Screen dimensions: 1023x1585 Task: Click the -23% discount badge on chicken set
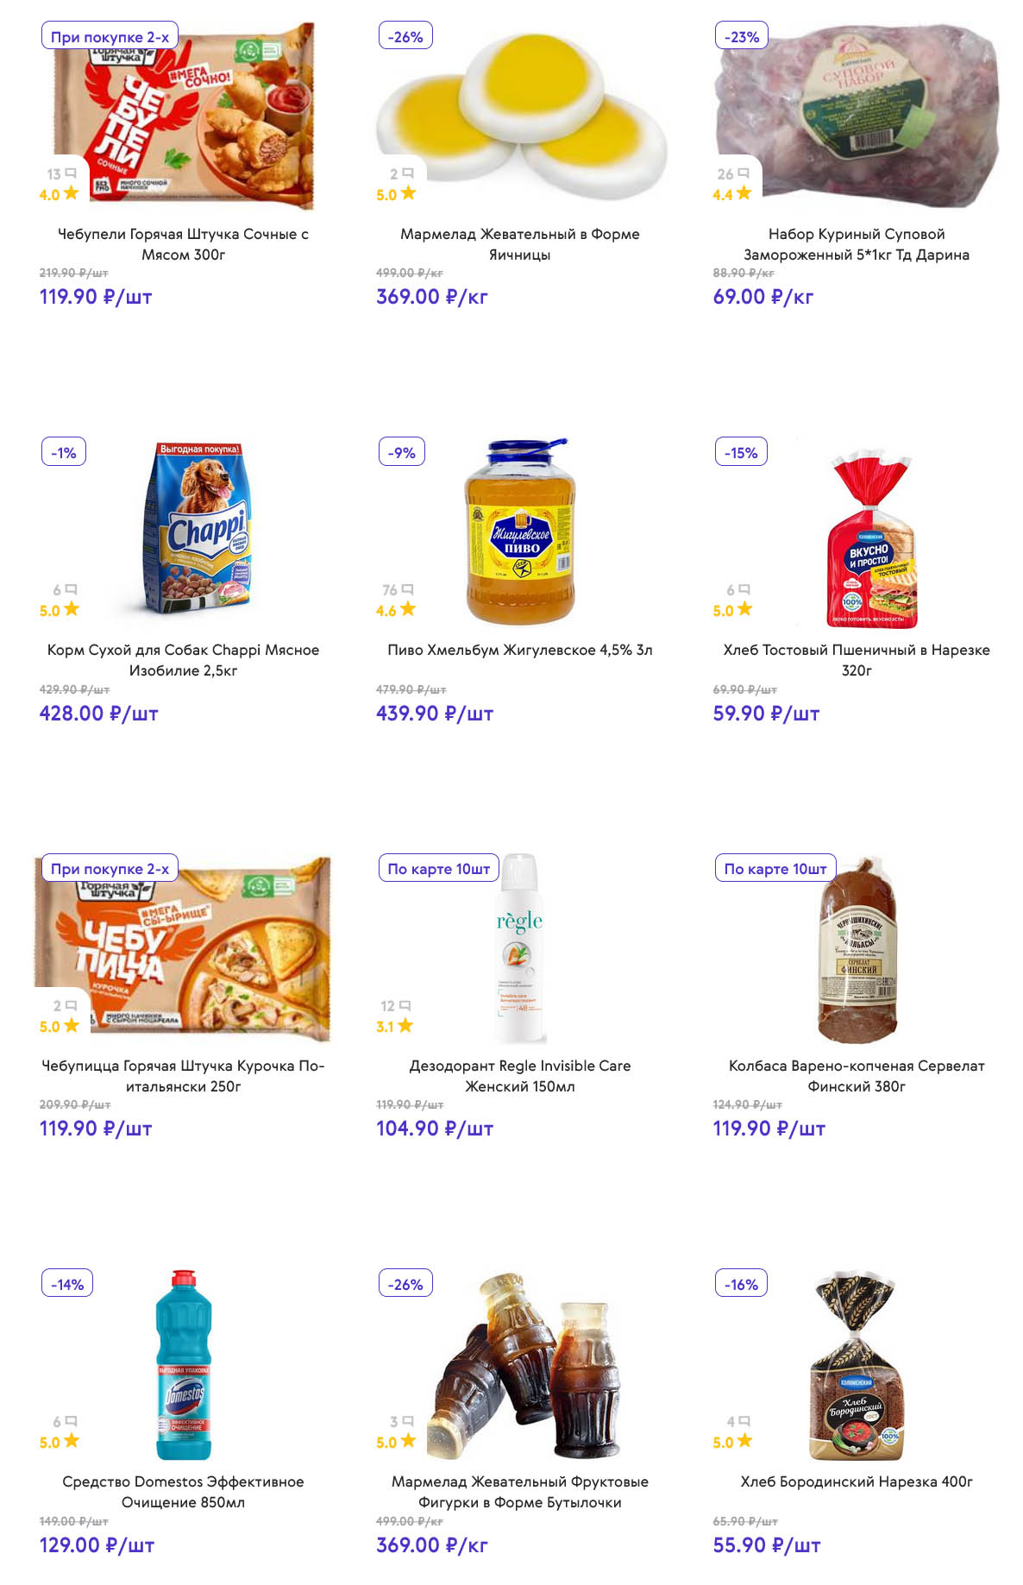coord(741,37)
